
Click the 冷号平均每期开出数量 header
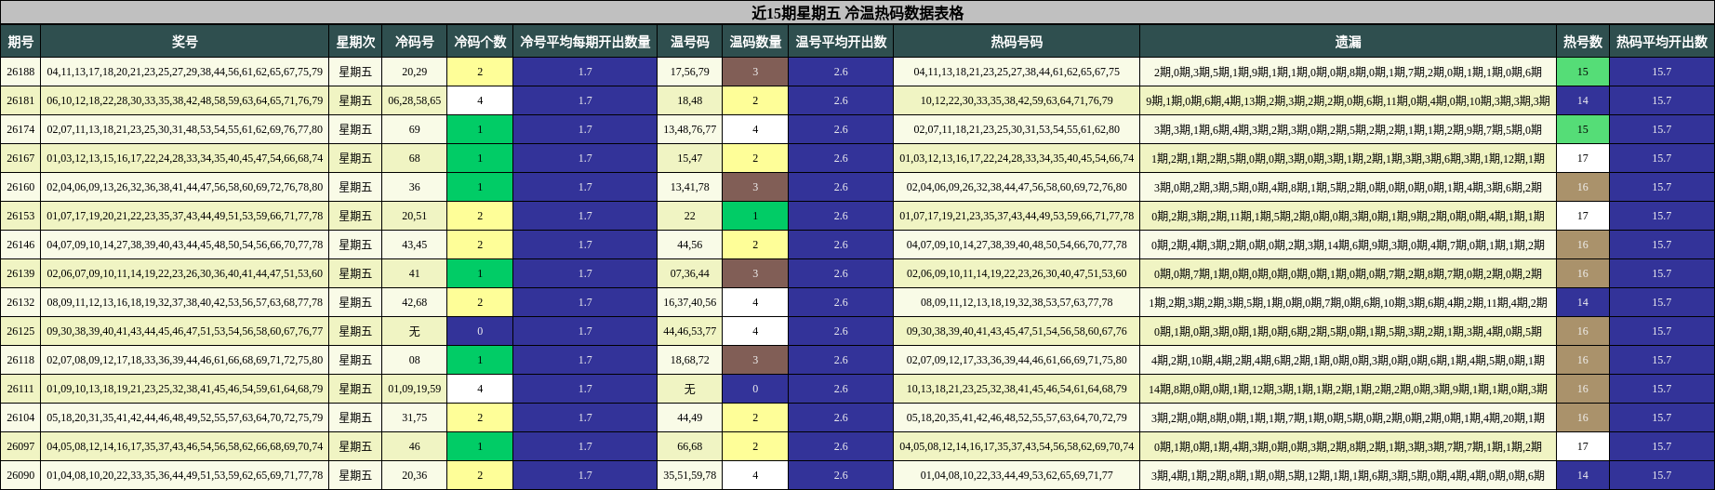point(585,42)
